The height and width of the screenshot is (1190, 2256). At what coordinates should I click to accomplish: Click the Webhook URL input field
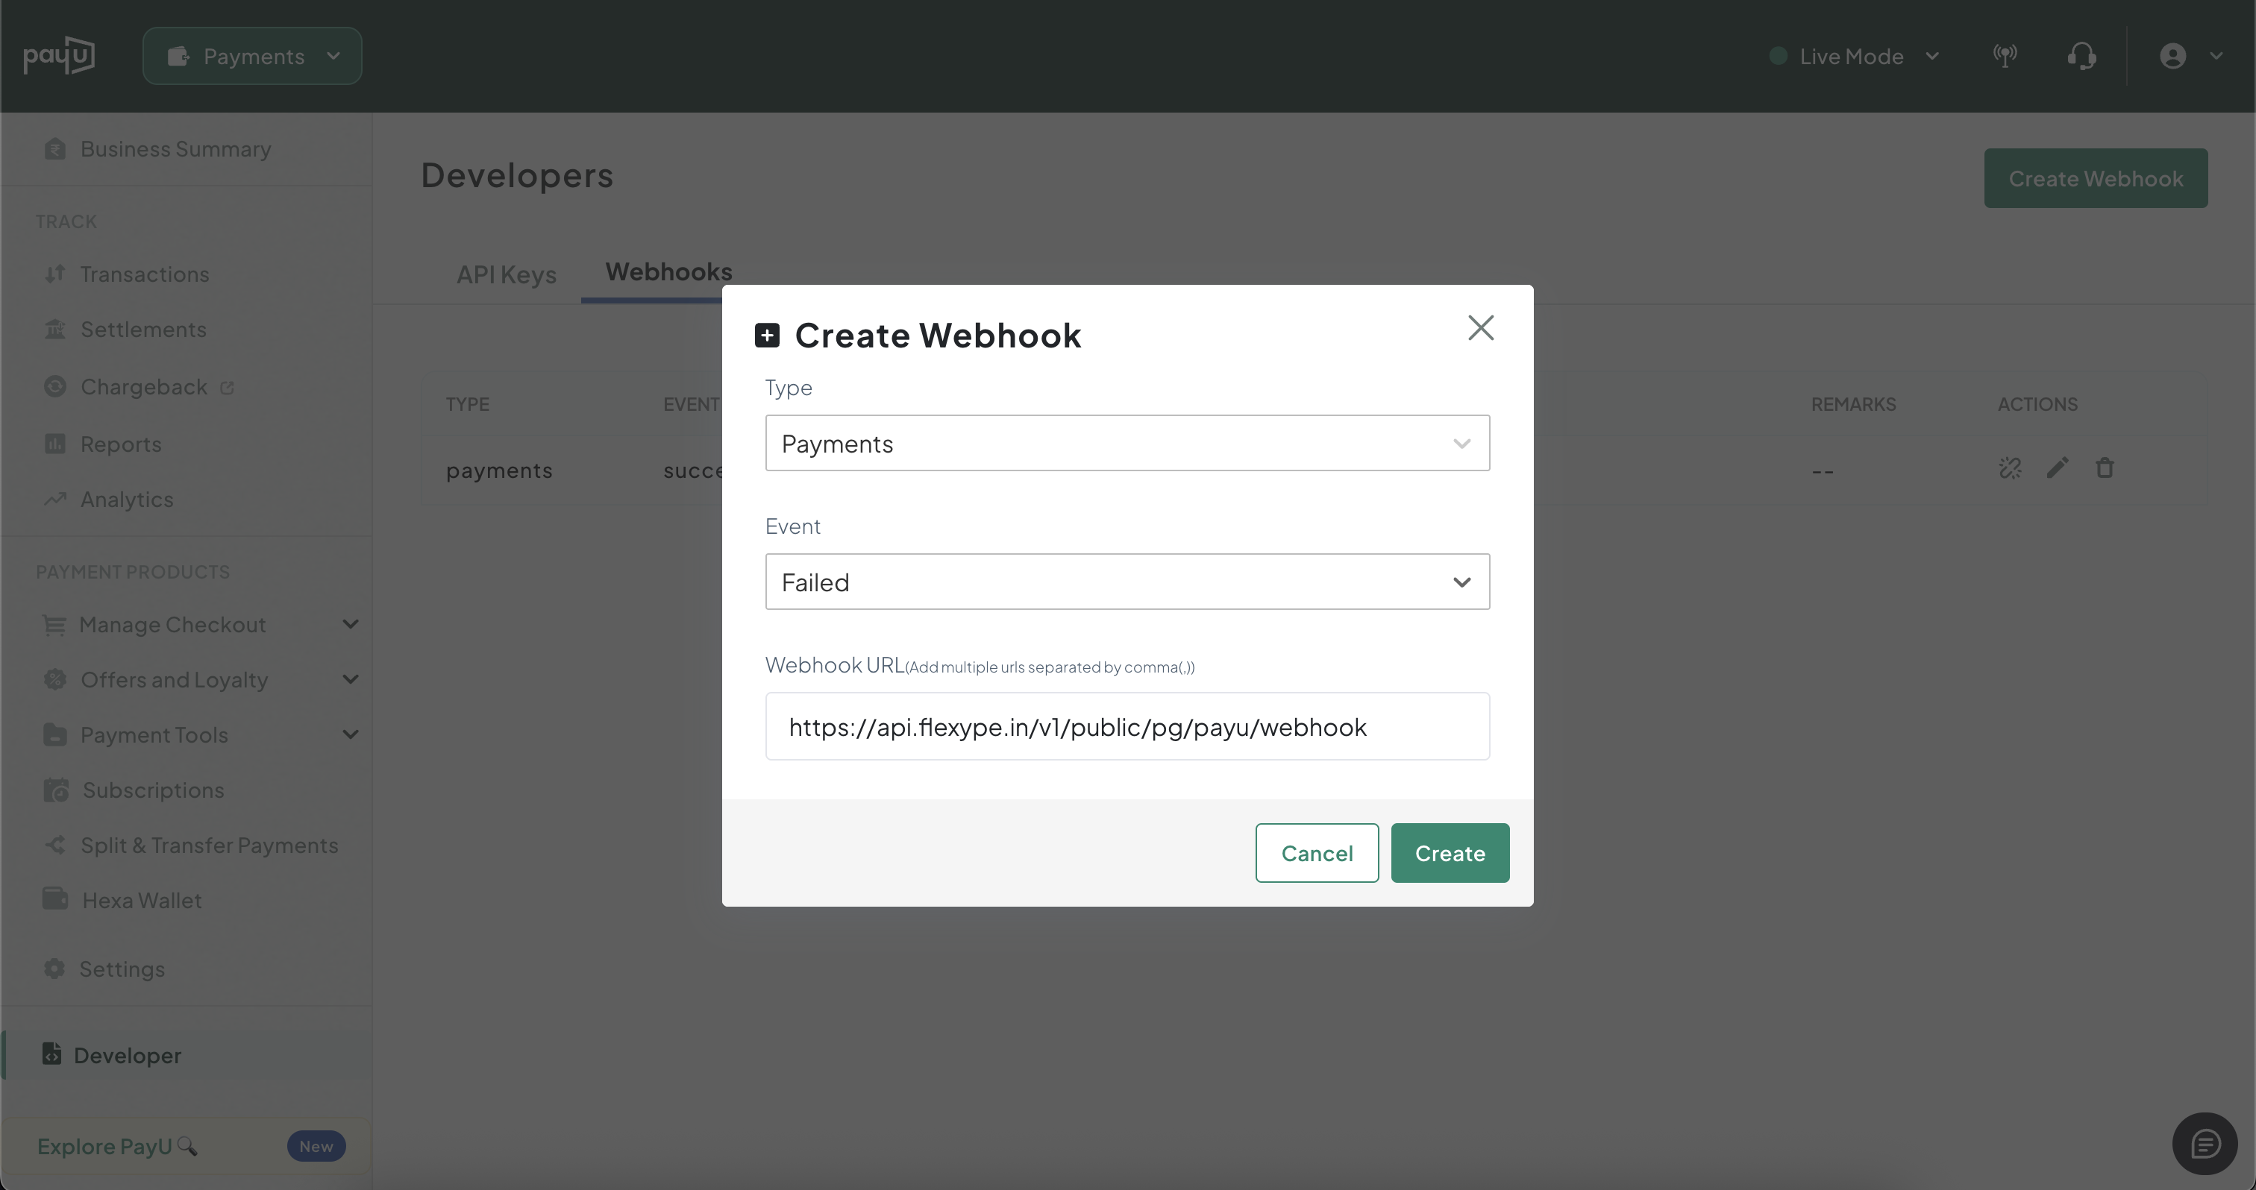tap(1127, 727)
